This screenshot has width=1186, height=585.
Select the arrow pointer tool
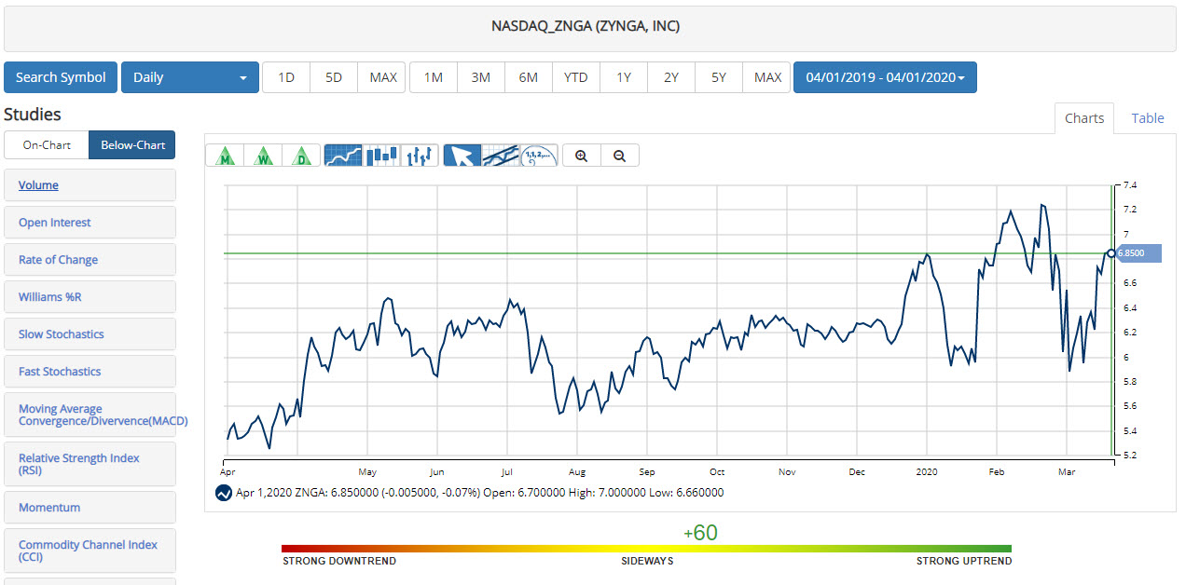tap(462, 156)
